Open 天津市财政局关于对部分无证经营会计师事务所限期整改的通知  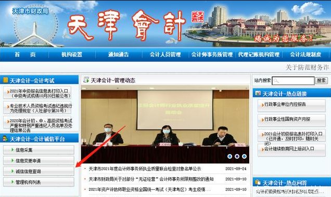151,179
